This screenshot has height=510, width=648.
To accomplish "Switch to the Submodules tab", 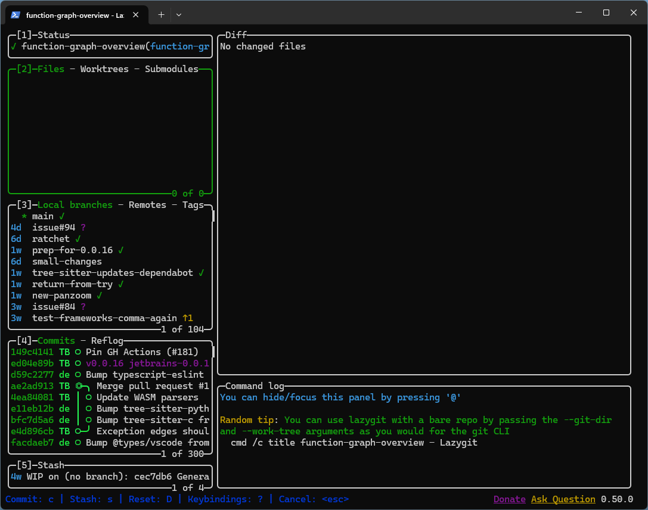I will 172,69.
